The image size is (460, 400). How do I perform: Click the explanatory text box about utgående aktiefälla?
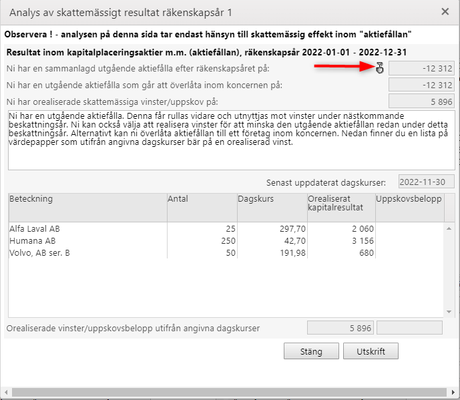tap(232, 140)
